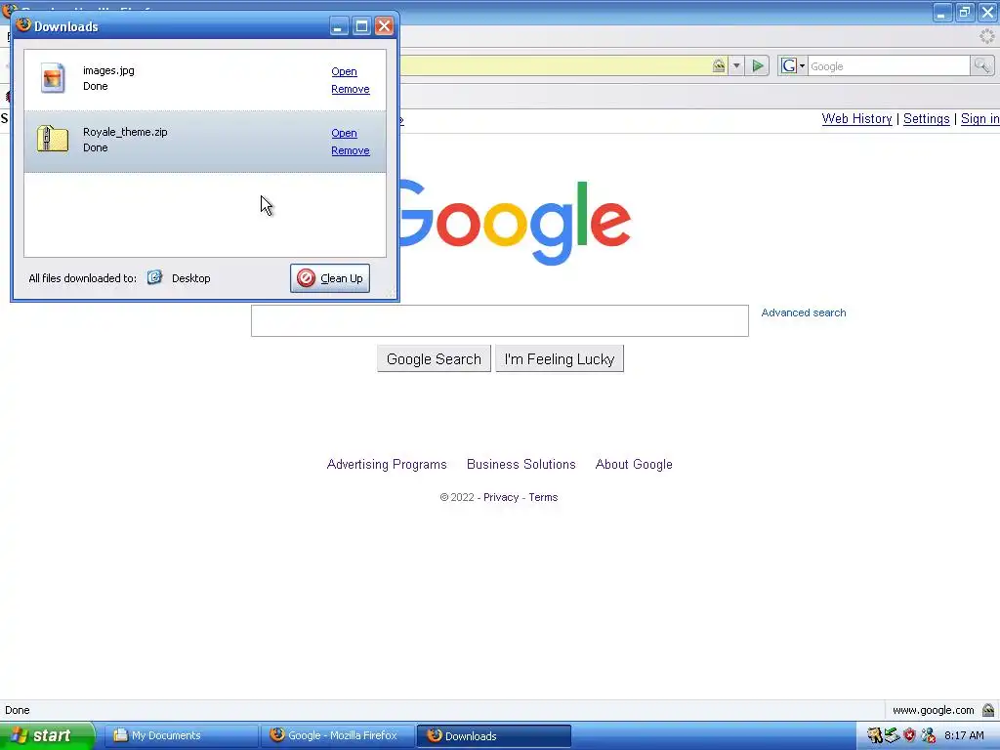
Task: Click the images.jpg file icon
Action: (53, 78)
